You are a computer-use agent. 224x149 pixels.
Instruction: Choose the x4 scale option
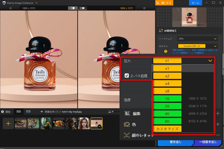(167, 83)
